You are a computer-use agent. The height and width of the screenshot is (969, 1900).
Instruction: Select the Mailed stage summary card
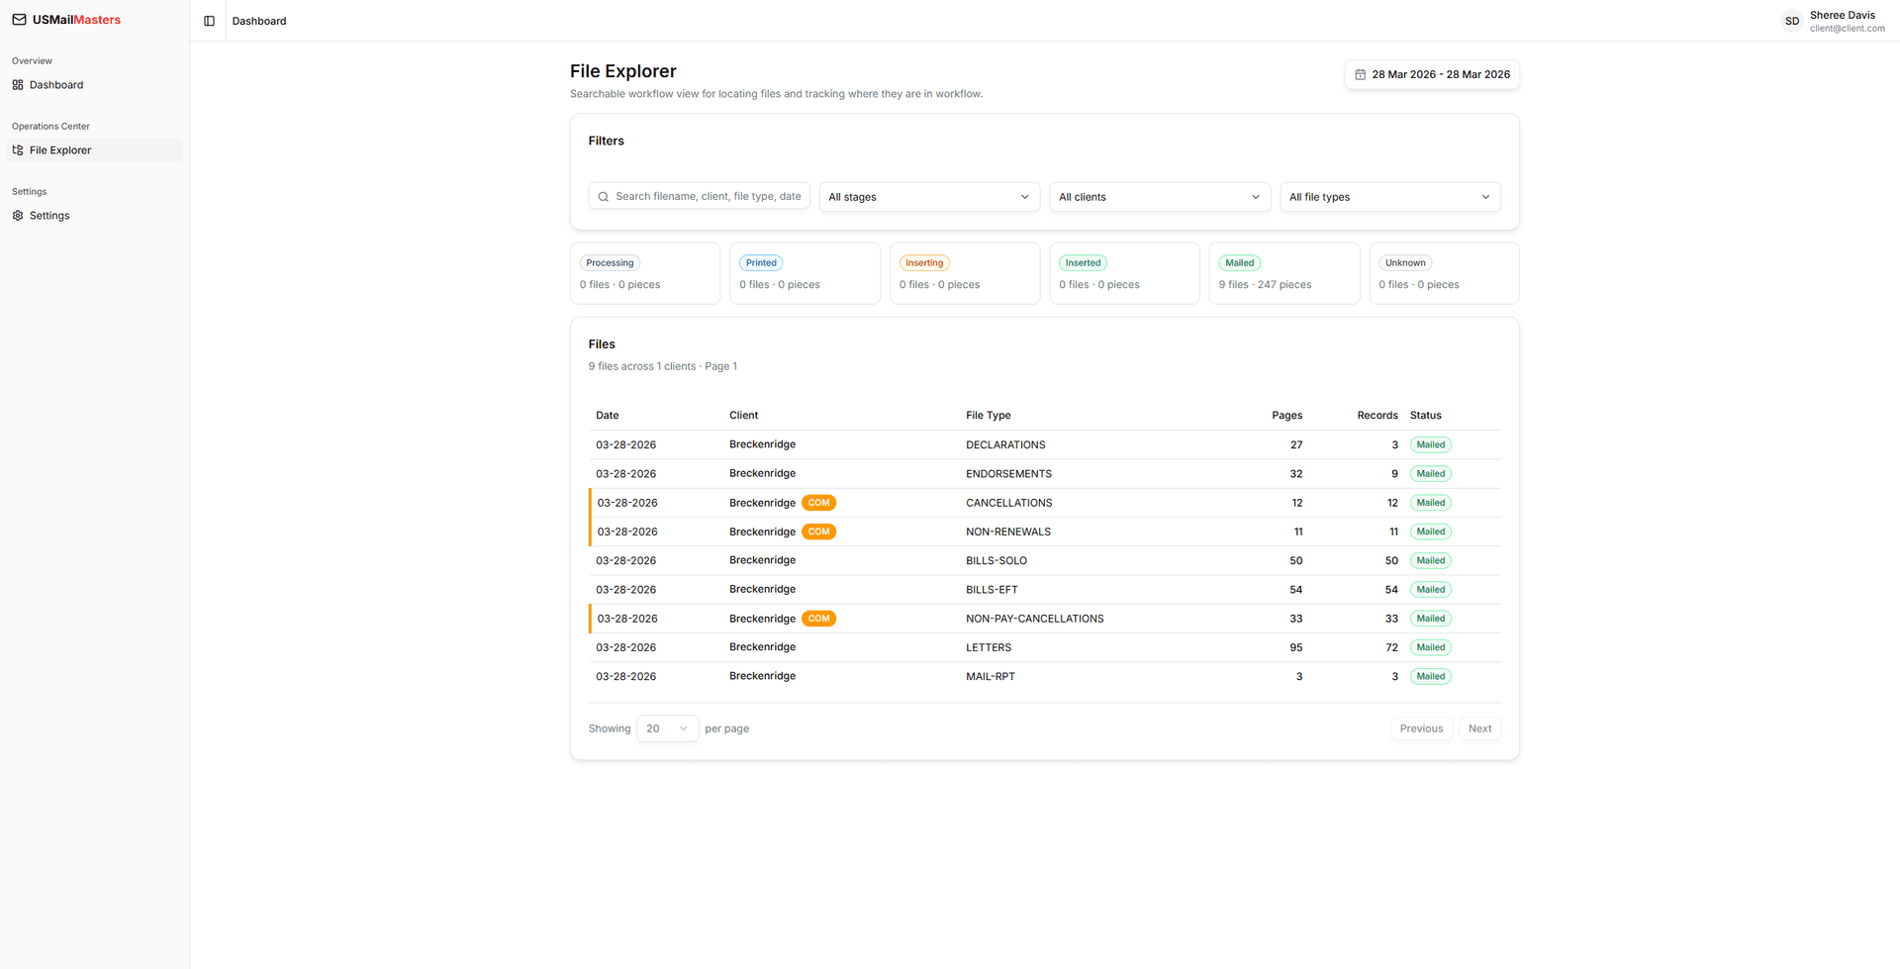(1283, 274)
